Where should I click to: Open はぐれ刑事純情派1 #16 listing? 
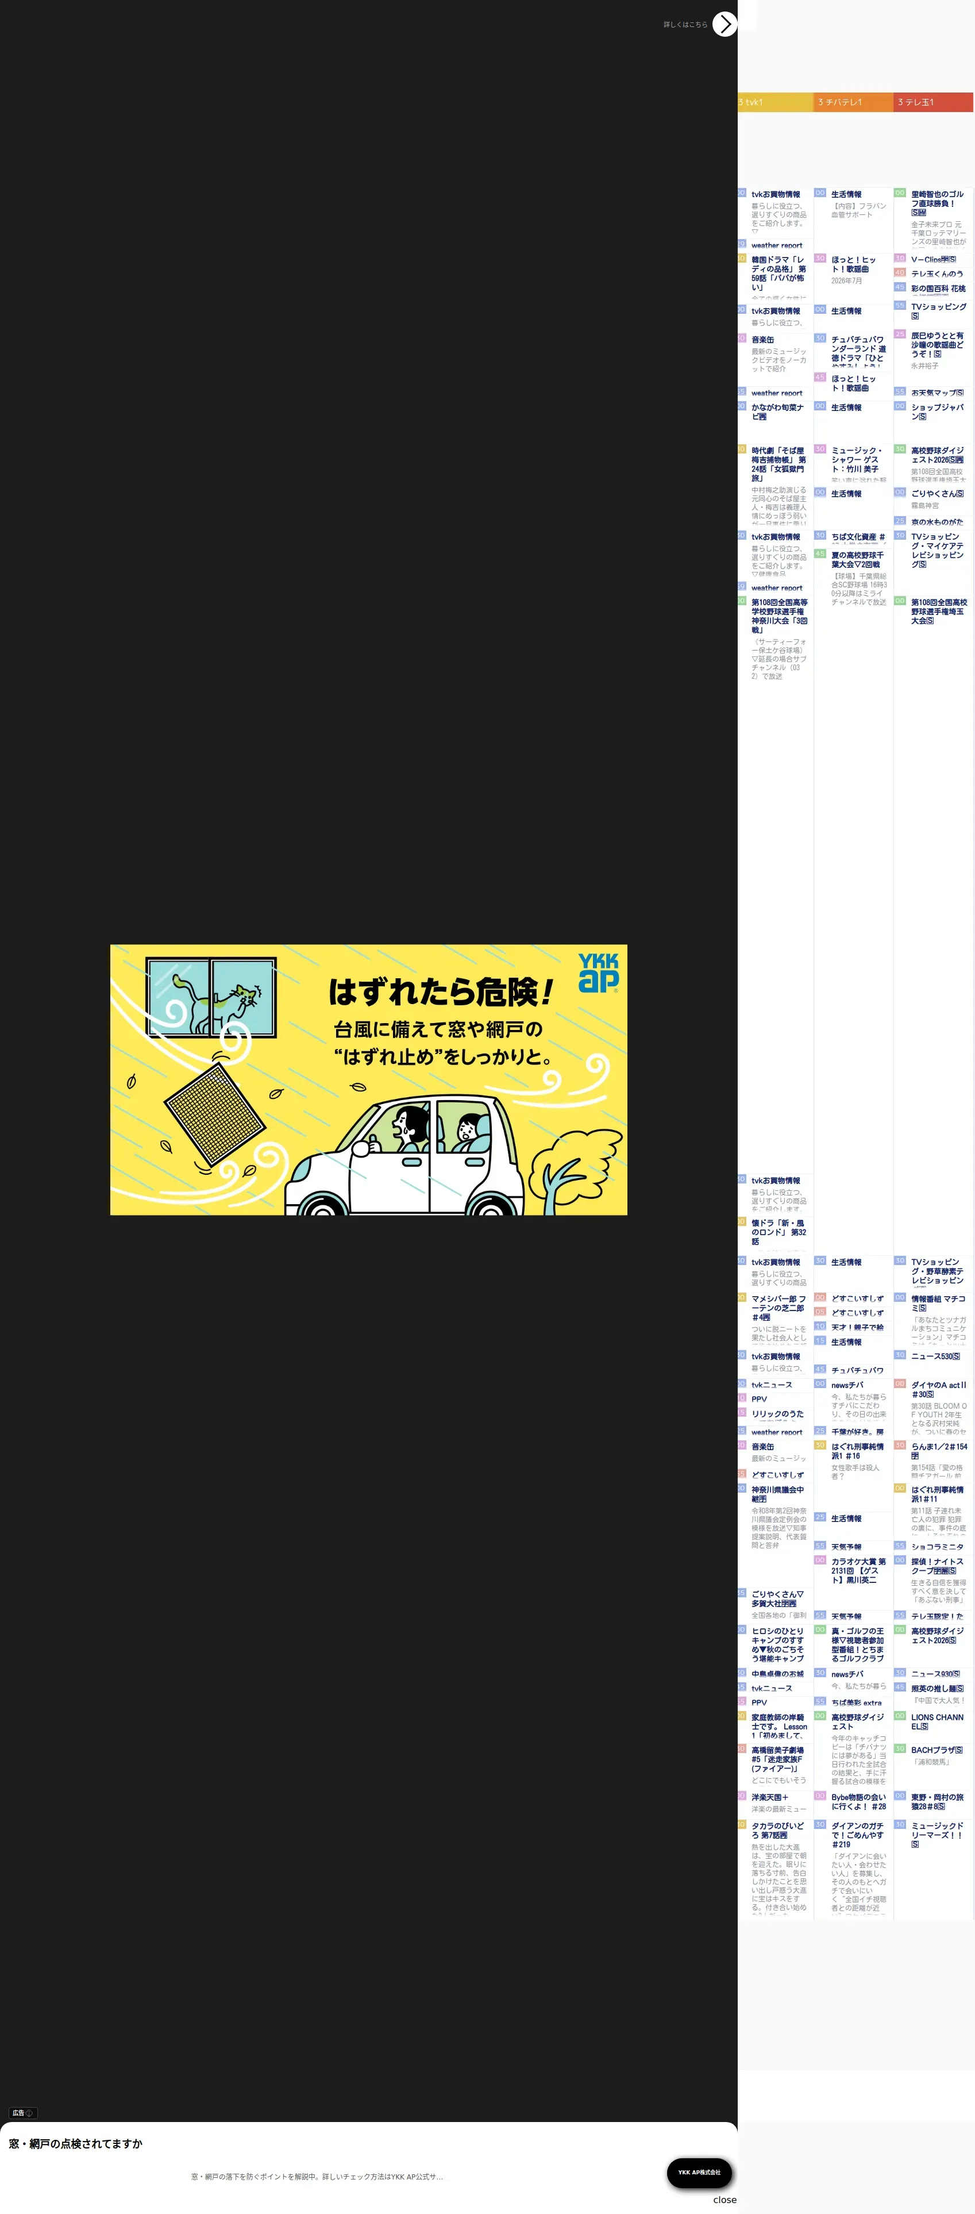[858, 1451]
